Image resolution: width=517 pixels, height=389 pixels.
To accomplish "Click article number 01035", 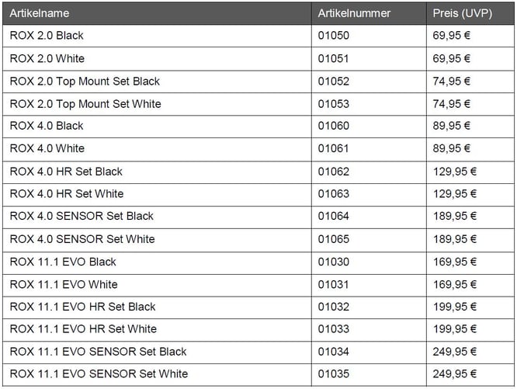I will (x=334, y=374).
